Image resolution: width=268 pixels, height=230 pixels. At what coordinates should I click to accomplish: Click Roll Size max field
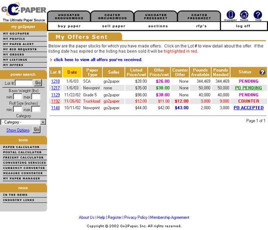pos(36,109)
